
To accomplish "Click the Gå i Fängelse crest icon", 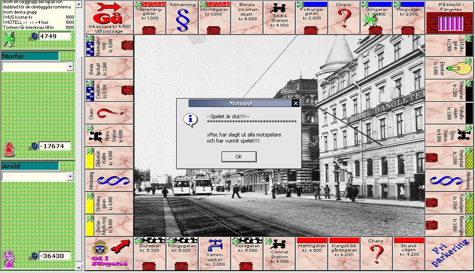I will [x=98, y=247].
